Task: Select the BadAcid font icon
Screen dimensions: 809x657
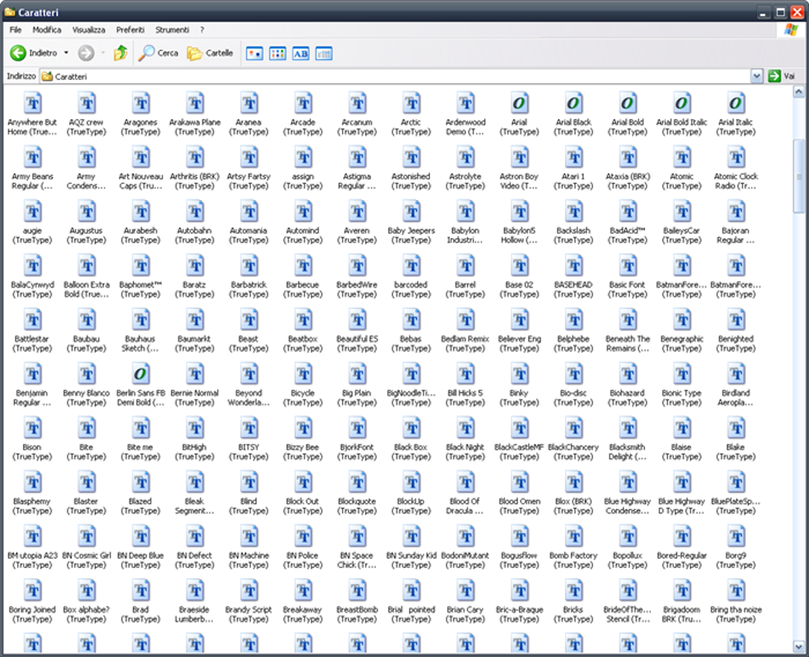Action: (x=627, y=211)
